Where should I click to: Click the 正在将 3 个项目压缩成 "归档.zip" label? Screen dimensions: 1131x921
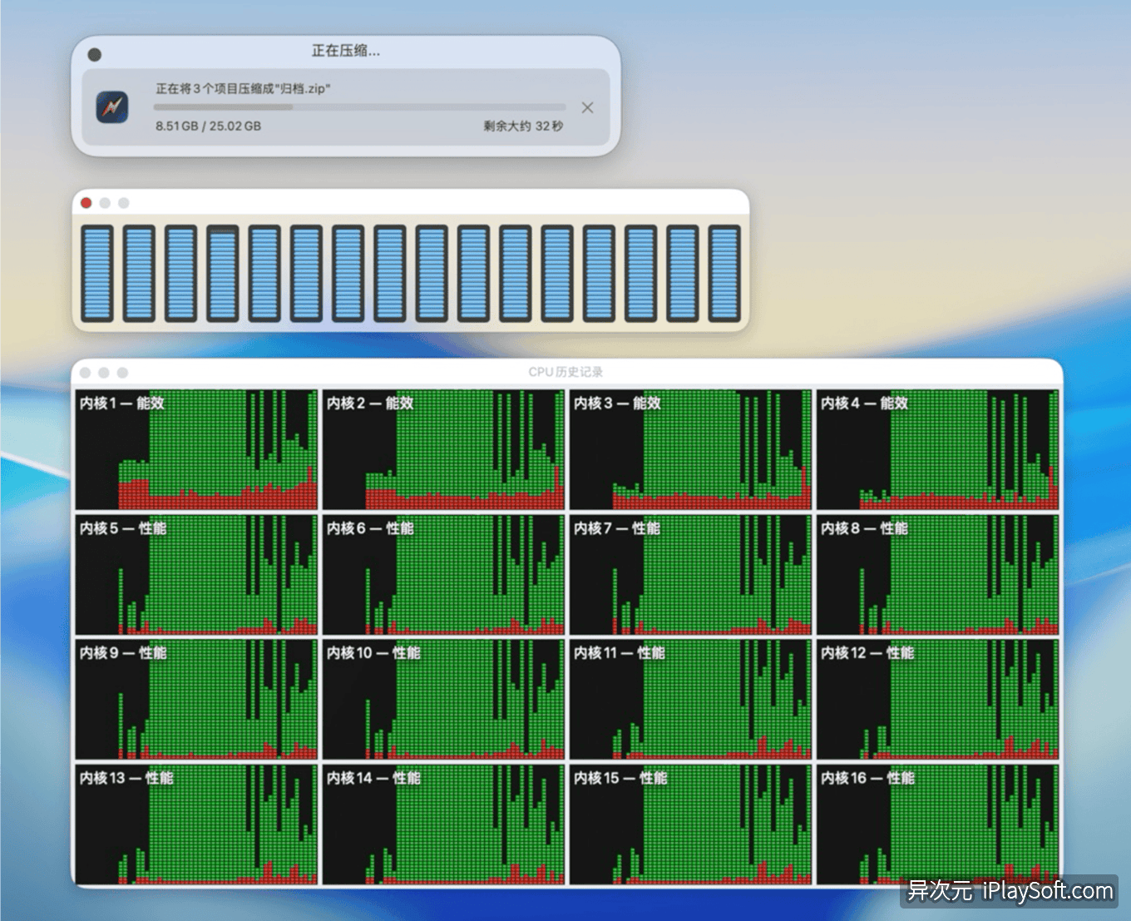[x=243, y=88]
